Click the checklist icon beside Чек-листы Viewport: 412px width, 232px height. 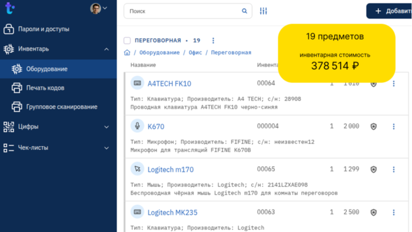click(9, 148)
